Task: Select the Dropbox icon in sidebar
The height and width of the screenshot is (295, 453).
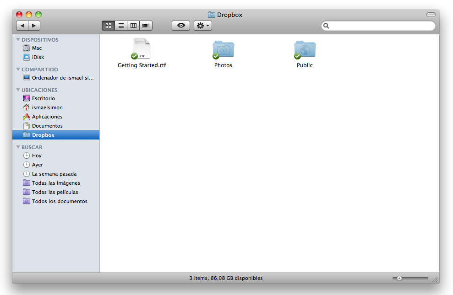Action: point(26,134)
